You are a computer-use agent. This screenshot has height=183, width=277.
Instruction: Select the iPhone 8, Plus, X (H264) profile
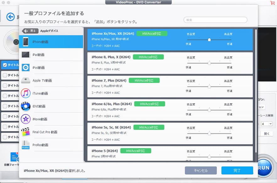170,63
